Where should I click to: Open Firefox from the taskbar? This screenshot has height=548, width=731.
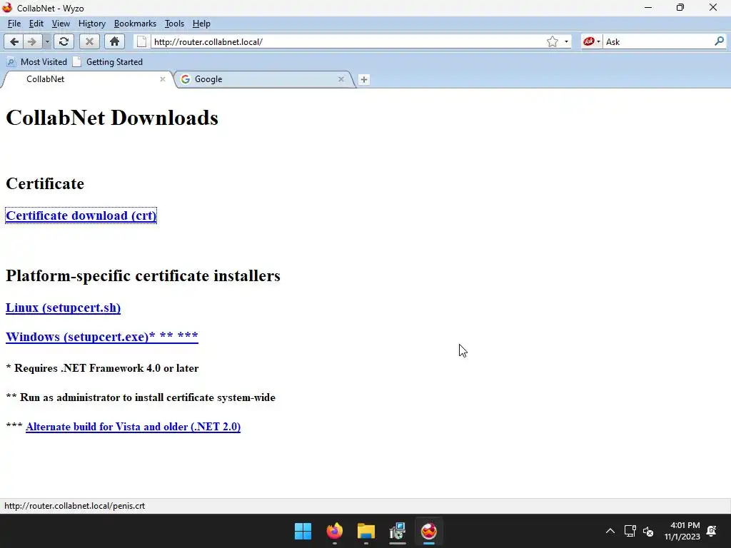(334, 531)
